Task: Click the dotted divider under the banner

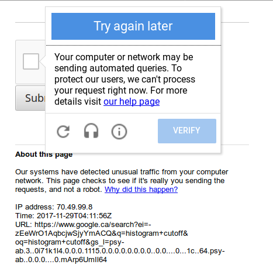Action: click(133, 45)
